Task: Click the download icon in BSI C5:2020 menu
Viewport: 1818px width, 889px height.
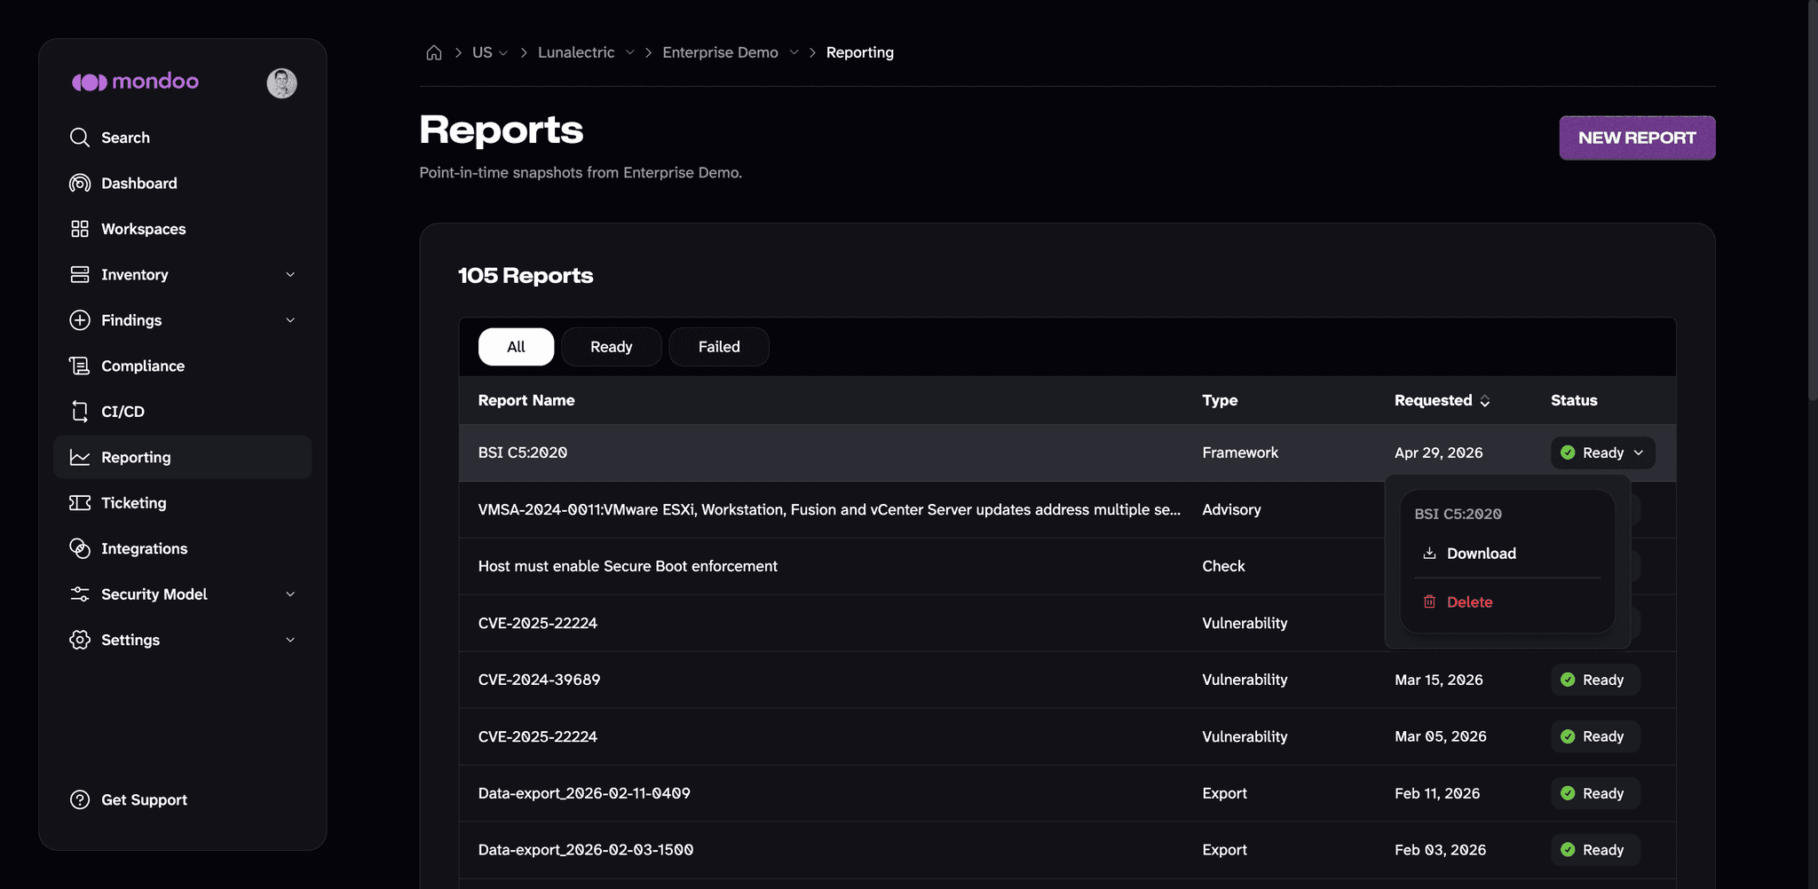Action: pos(1429,553)
